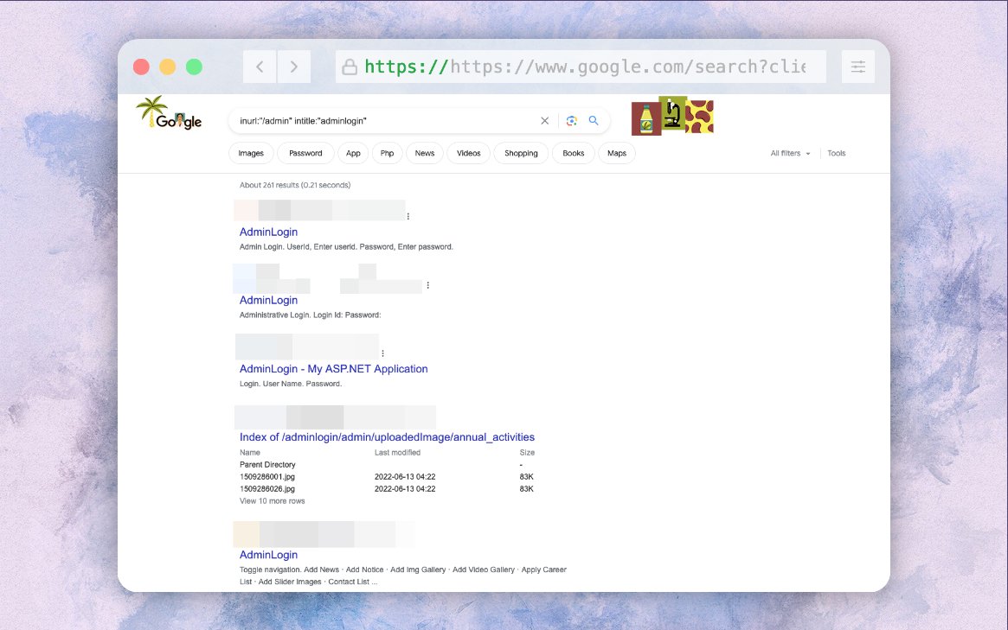1008x630 pixels.
Task: Open three-dot menu for Administrative Login result
Action: click(428, 285)
